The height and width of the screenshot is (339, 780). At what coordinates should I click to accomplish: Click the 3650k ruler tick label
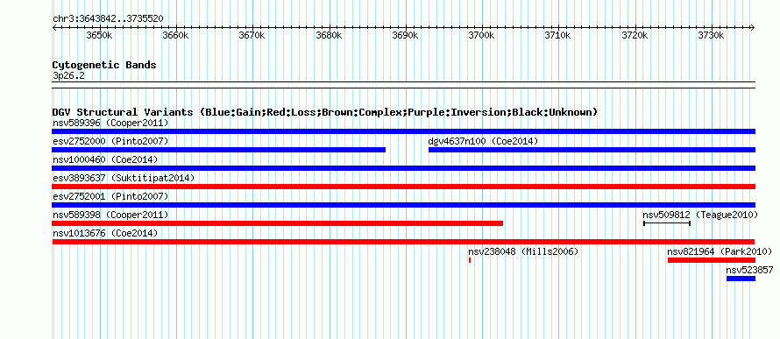(99, 35)
